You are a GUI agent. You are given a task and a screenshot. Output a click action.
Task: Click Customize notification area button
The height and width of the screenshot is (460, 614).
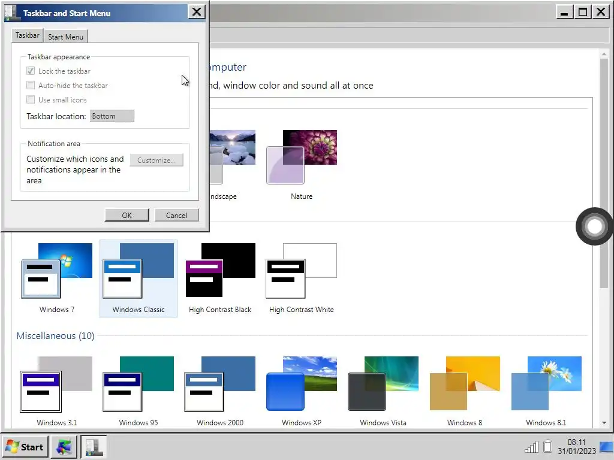[156, 161]
